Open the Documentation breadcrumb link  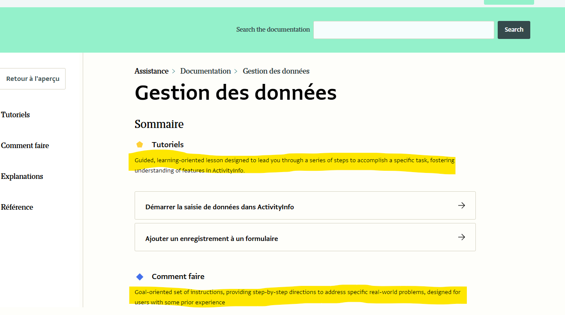pos(205,71)
